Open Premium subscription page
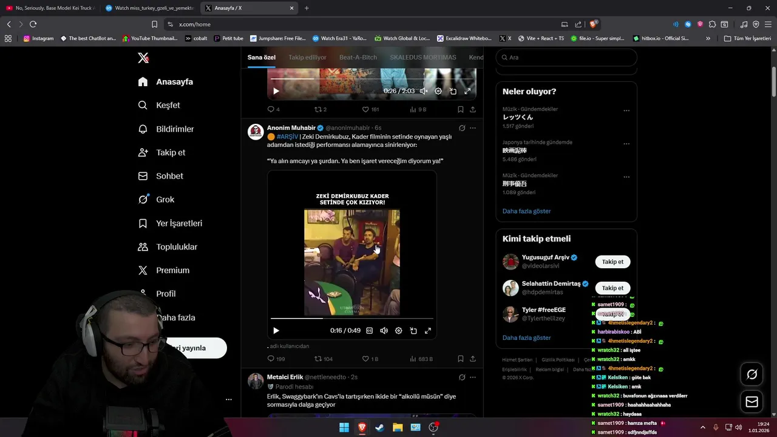 [x=164, y=270]
